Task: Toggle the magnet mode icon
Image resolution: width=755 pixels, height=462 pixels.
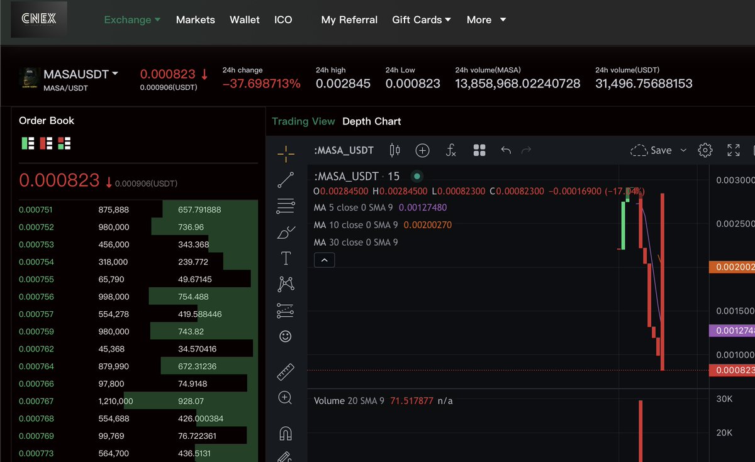Action: pyautogui.click(x=286, y=433)
